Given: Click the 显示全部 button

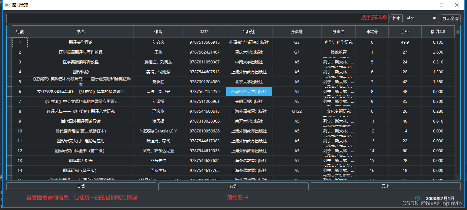Looking at the screenshot, I should [451, 18].
